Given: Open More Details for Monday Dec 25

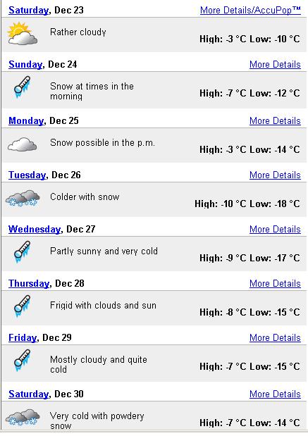Looking at the screenshot, I should coord(275,121).
